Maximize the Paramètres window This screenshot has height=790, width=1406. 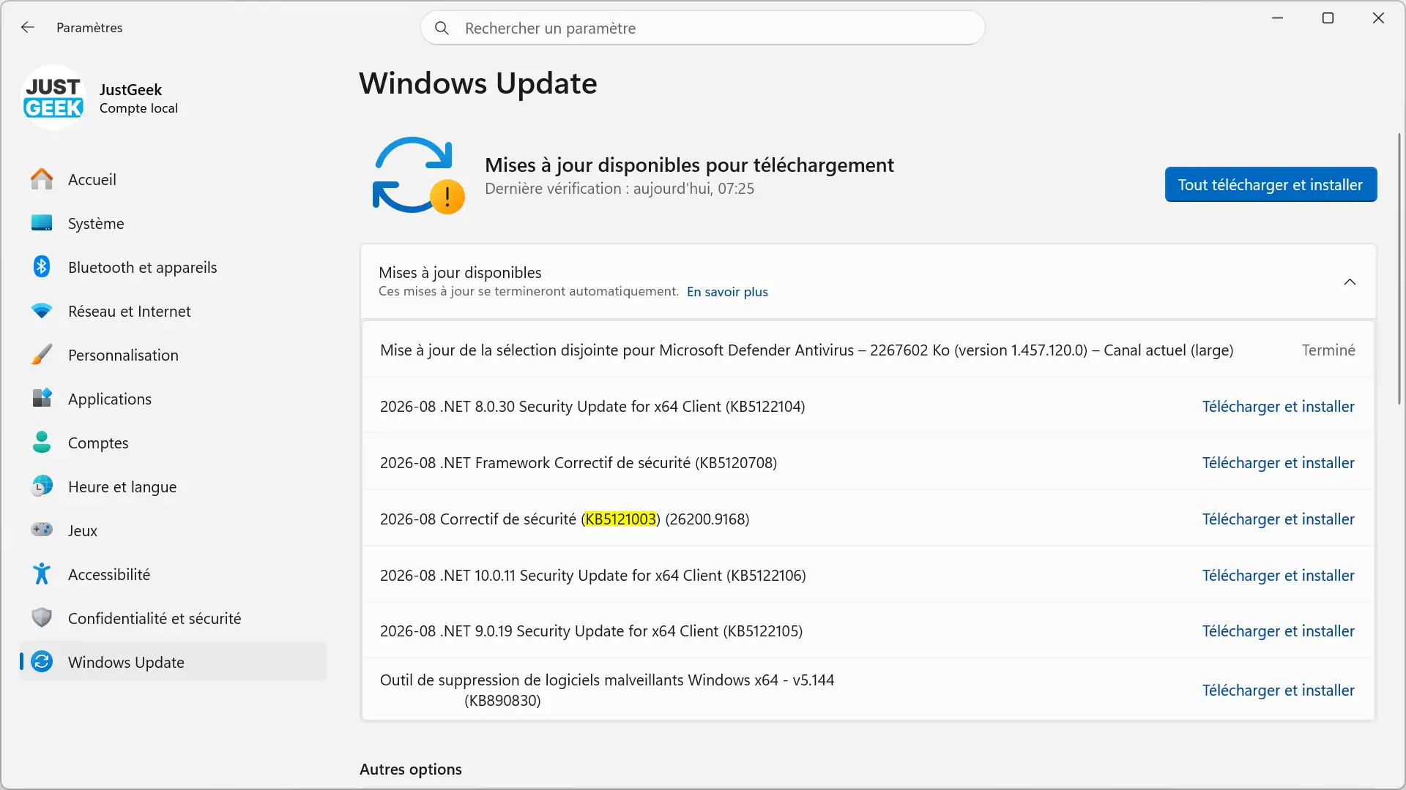click(x=1328, y=18)
